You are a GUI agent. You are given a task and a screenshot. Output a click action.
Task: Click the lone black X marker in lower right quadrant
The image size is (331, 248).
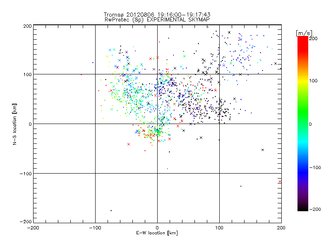pos(263,150)
